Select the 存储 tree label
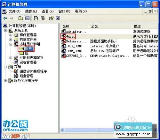This screenshot has width=160, height=140. pos(18,67)
